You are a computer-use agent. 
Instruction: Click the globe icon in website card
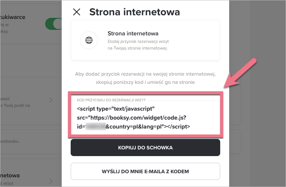point(89,40)
